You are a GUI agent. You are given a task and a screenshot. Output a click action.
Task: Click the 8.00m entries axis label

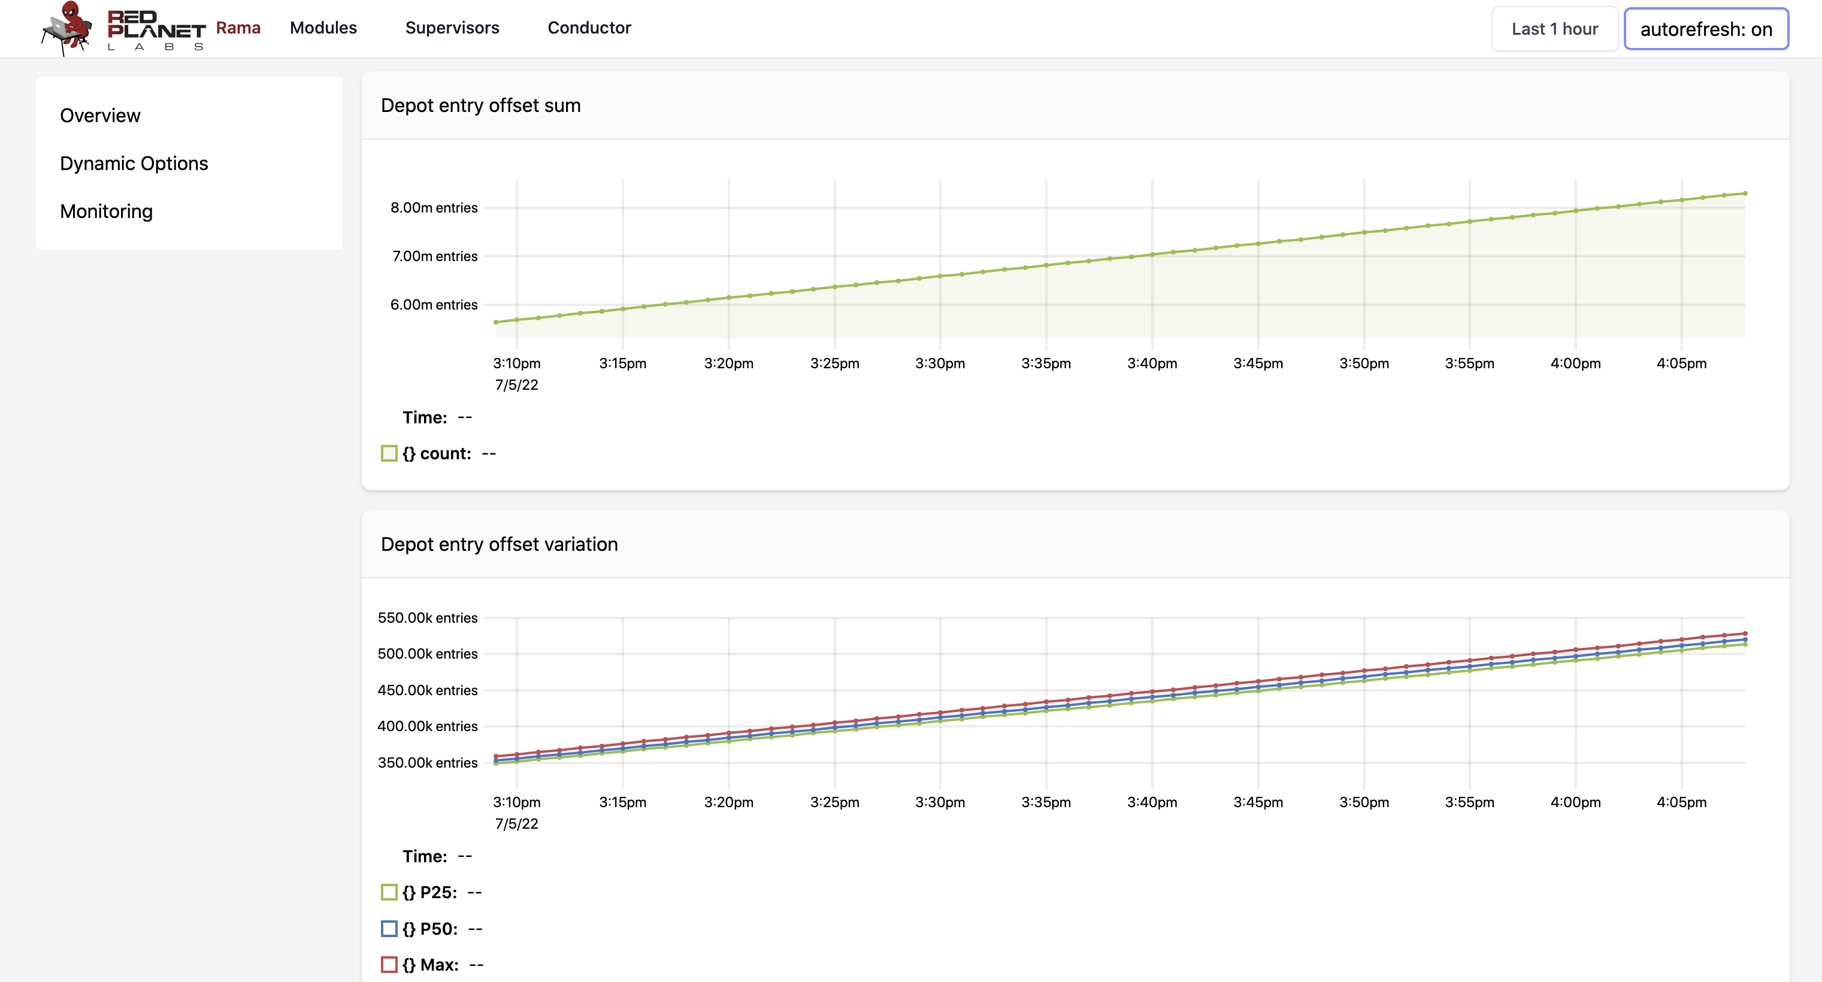pyautogui.click(x=434, y=208)
